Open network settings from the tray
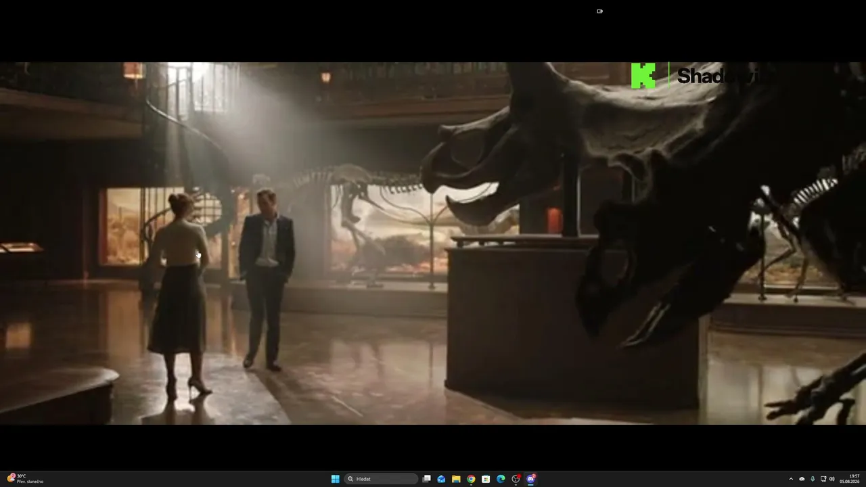This screenshot has height=487, width=866. click(x=823, y=479)
